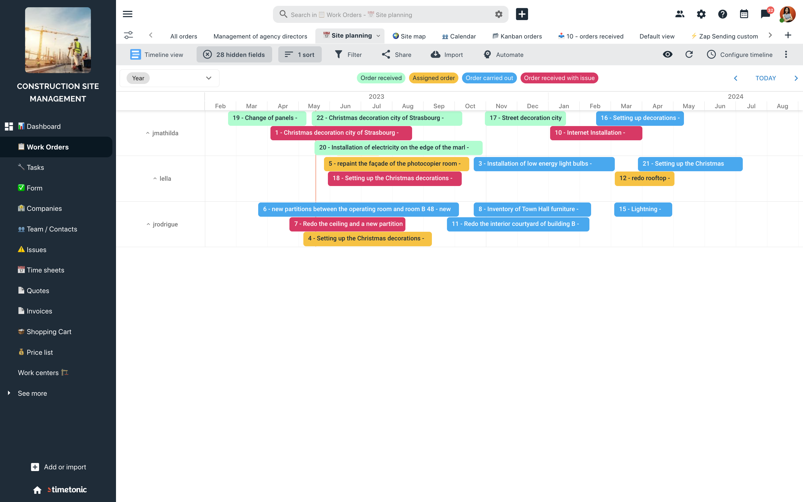Open order 19 - Change of panels bar
This screenshot has width=803, height=502.
(x=267, y=118)
